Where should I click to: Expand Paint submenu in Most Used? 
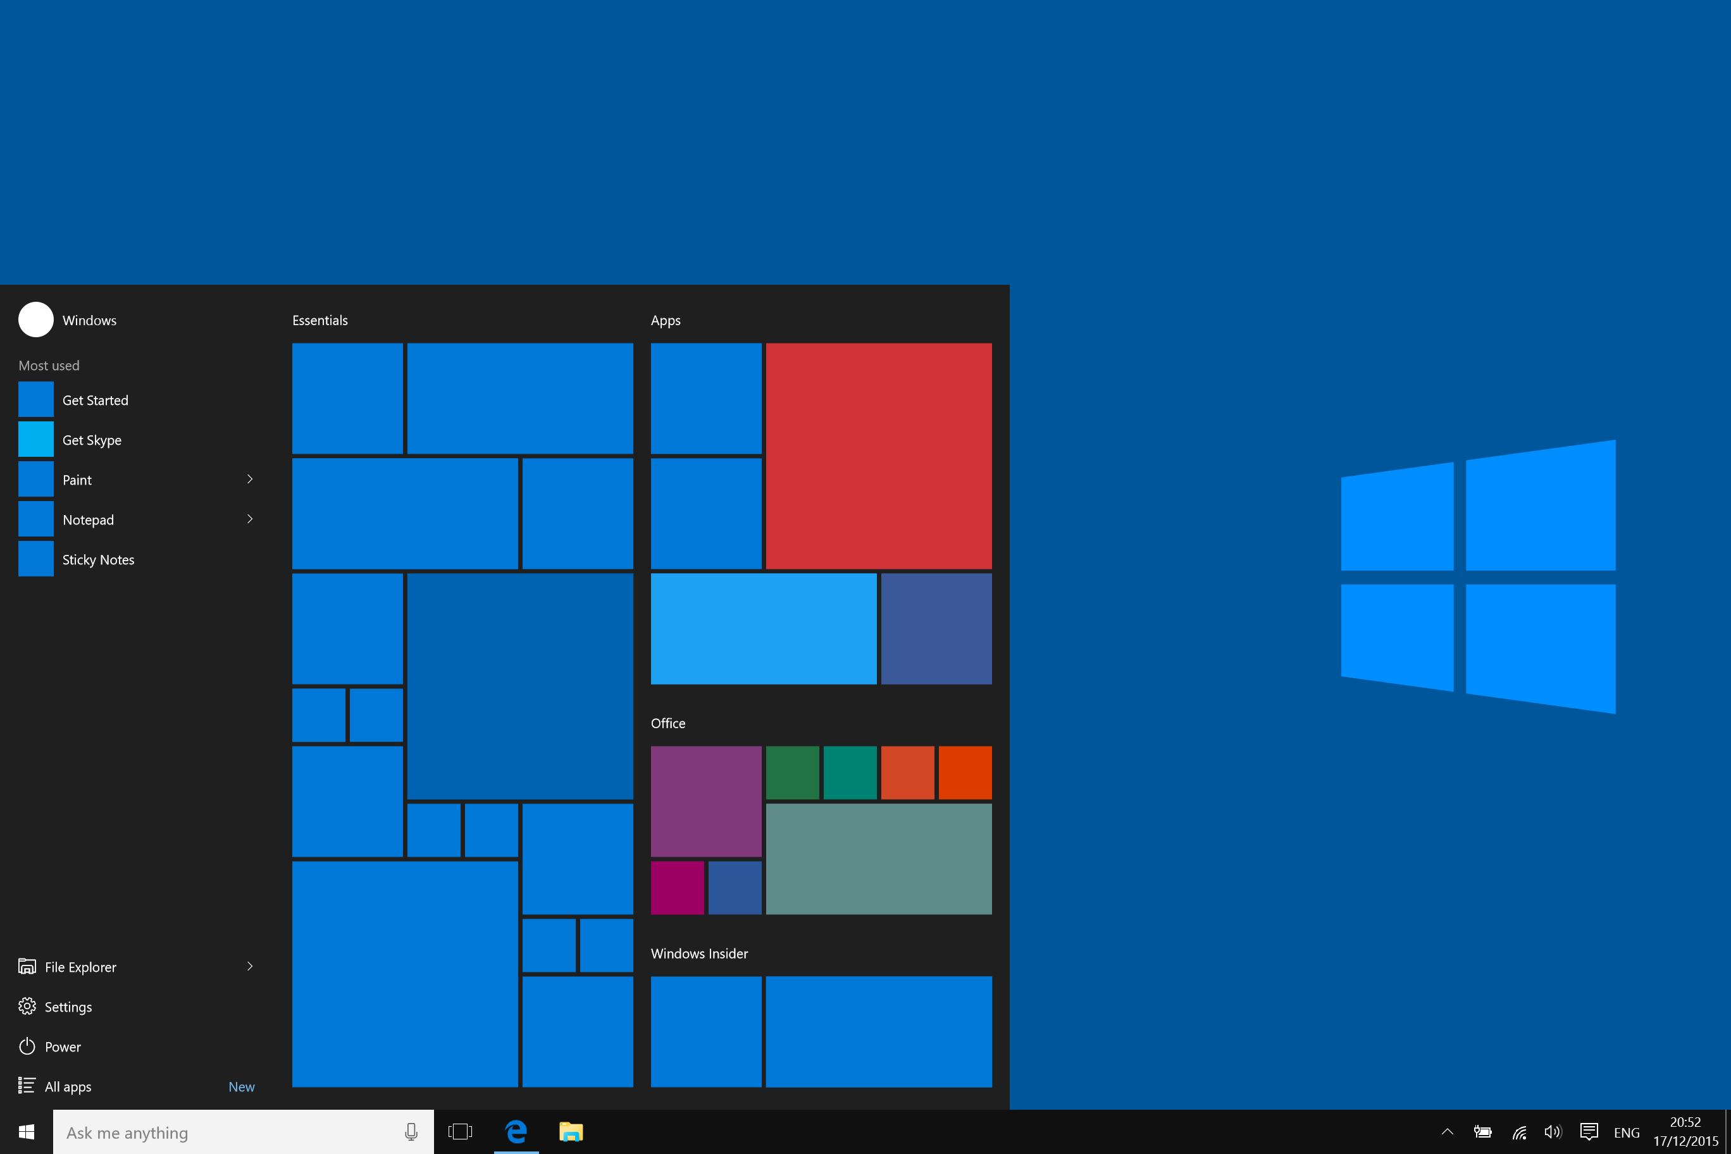249,479
